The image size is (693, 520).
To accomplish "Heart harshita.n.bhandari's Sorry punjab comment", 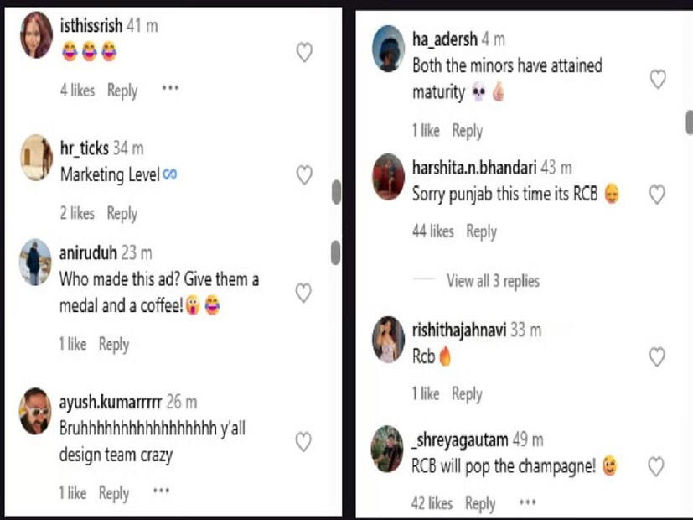I will pyautogui.click(x=658, y=195).
